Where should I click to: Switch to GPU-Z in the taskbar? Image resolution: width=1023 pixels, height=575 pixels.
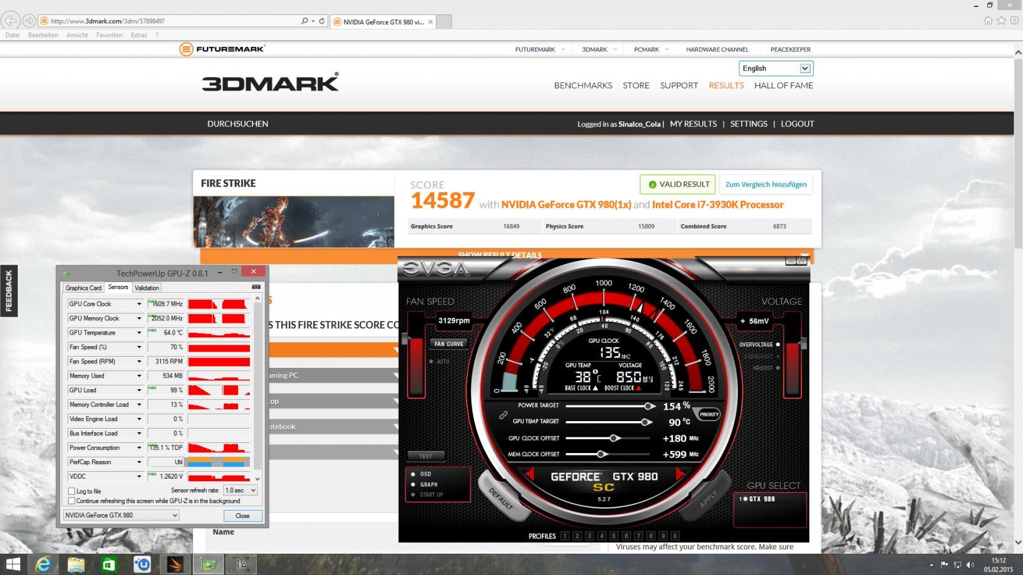tap(209, 564)
